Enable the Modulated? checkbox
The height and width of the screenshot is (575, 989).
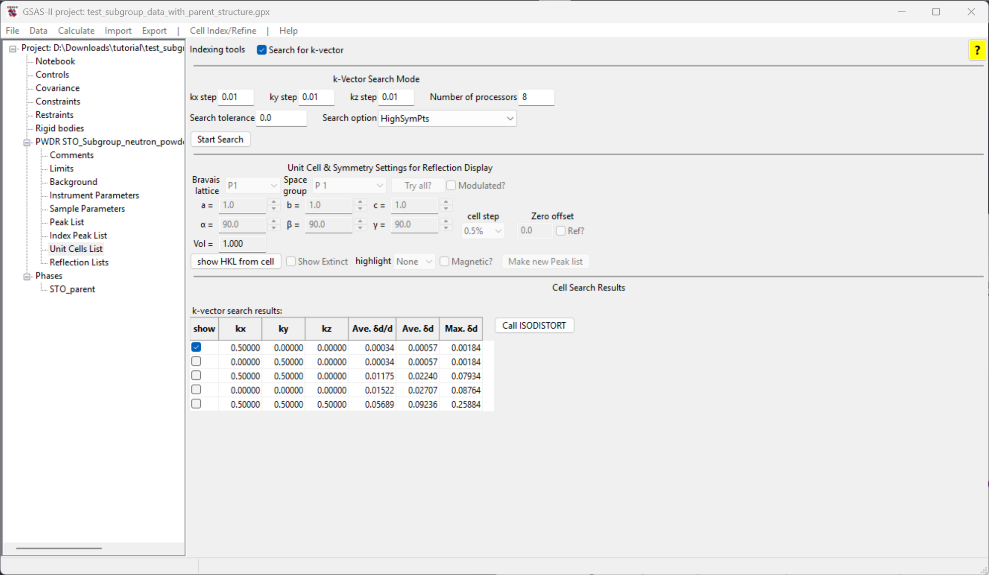(451, 185)
